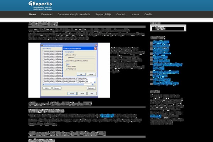This screenshot has height=142, width=213.
Task: Open Documentation/Screenshots in the navigation bar
Action: tap(74, 14)
